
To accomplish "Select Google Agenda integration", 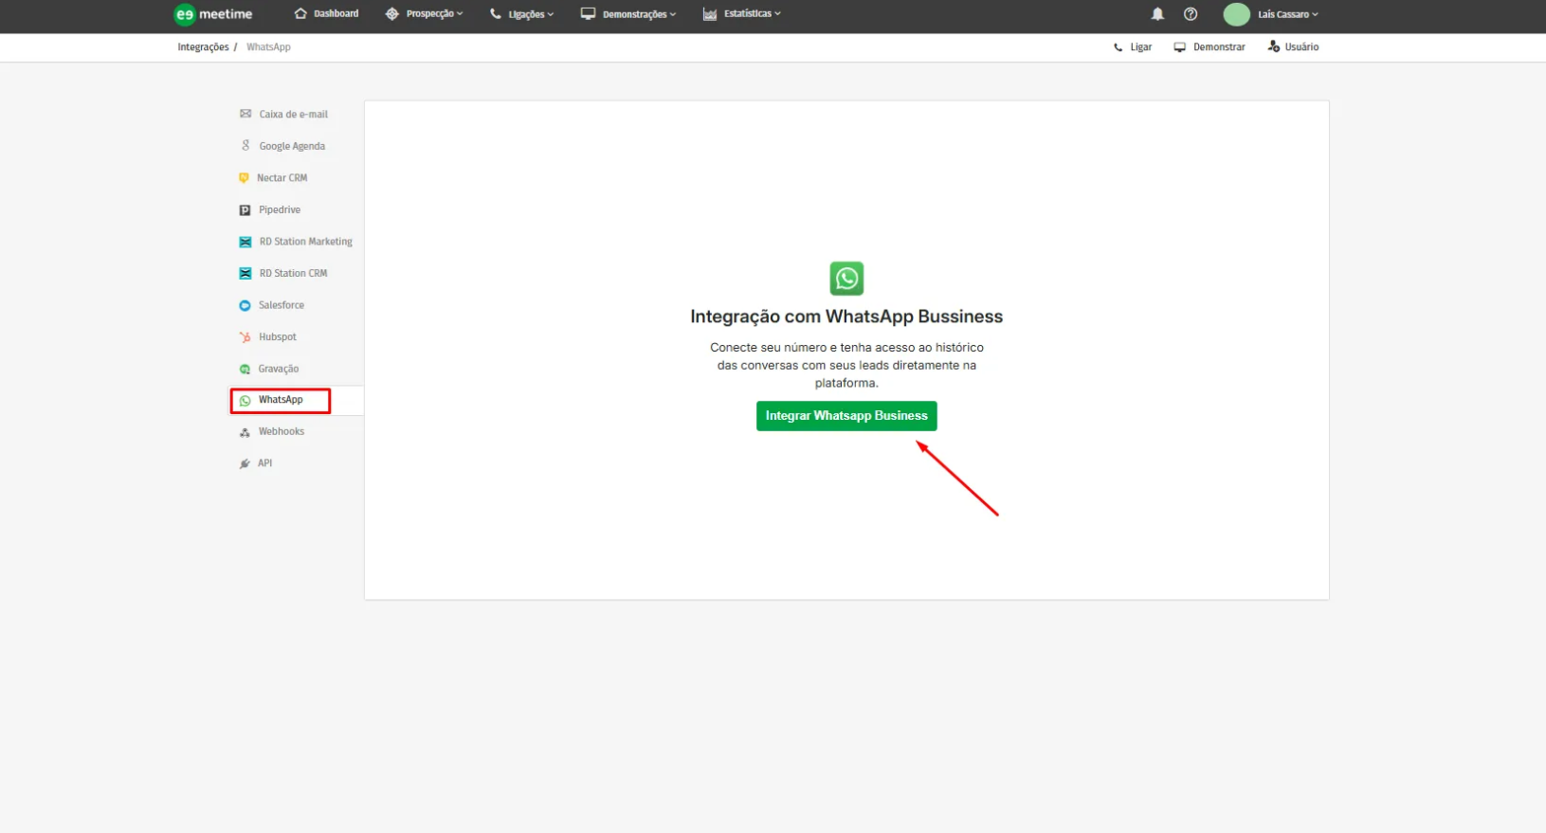I will (x=292, y=146).
